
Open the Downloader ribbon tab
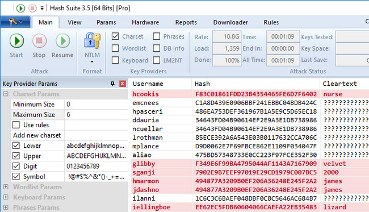pyautogui.click(x=230, y=22)
